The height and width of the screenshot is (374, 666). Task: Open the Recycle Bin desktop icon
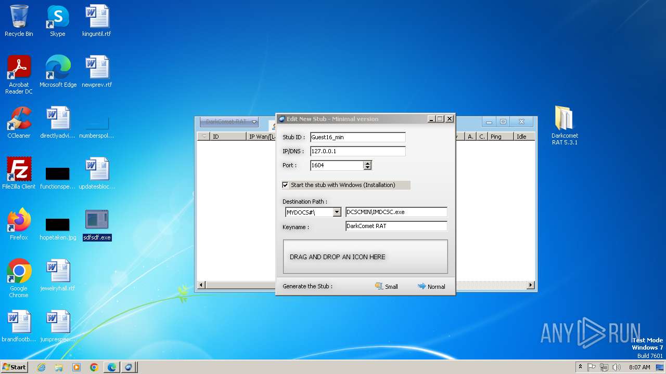(19, 21)
